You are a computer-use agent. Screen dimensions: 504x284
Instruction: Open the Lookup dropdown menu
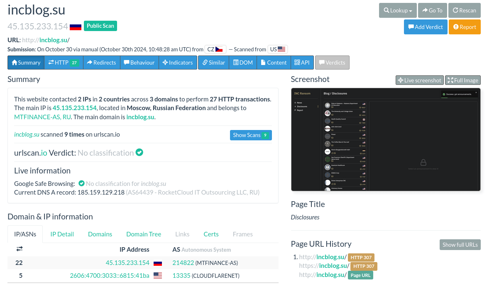click(x=397, y=10)
